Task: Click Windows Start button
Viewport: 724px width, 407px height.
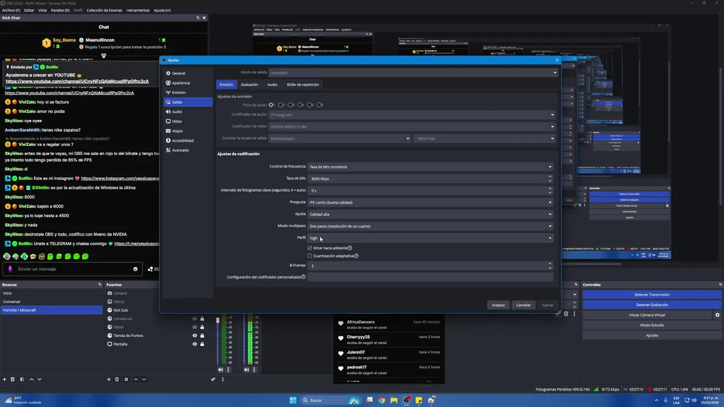Action: [293, 400]
